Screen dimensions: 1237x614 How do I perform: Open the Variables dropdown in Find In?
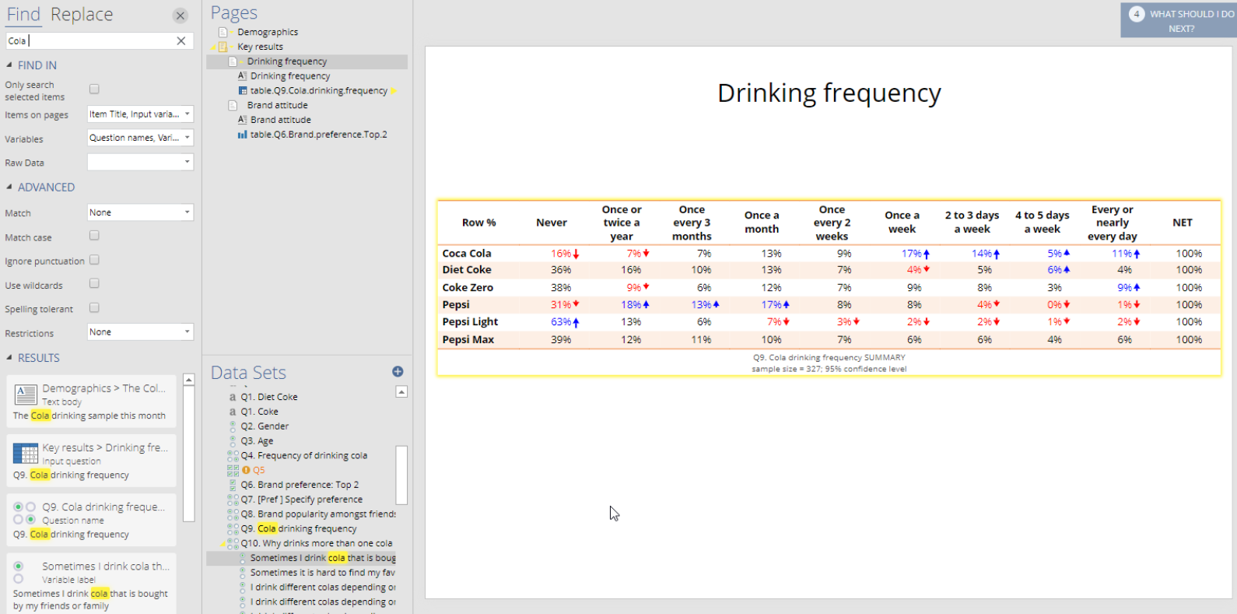[140, 138]
